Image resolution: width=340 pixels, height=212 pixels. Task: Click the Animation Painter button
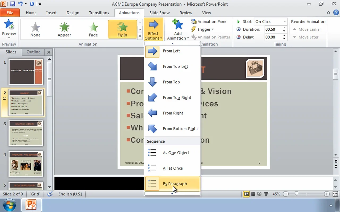(x=211, y=37)
